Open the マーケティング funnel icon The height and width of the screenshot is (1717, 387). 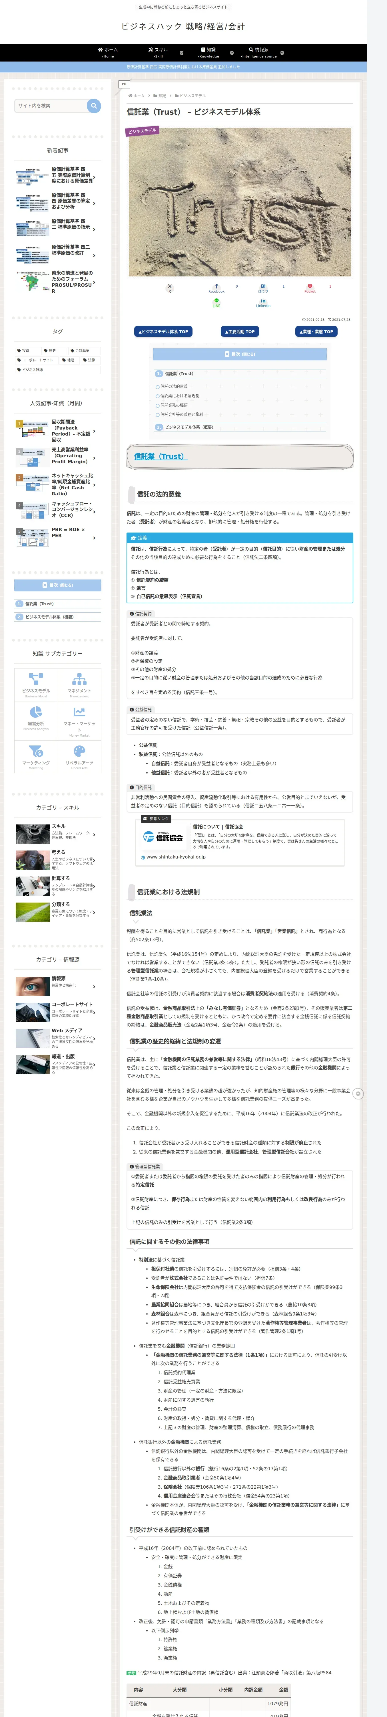click(36, 751)
